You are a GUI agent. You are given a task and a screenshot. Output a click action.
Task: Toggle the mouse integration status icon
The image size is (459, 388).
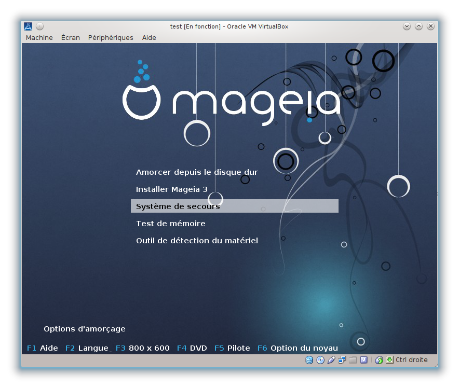tap(379, 360)
